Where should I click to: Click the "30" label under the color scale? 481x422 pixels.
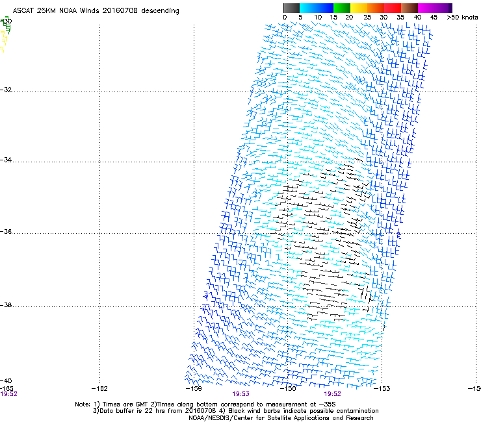(383, 18)
